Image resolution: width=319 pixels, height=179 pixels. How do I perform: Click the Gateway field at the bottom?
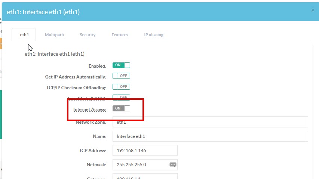click(x=145, y=176)
